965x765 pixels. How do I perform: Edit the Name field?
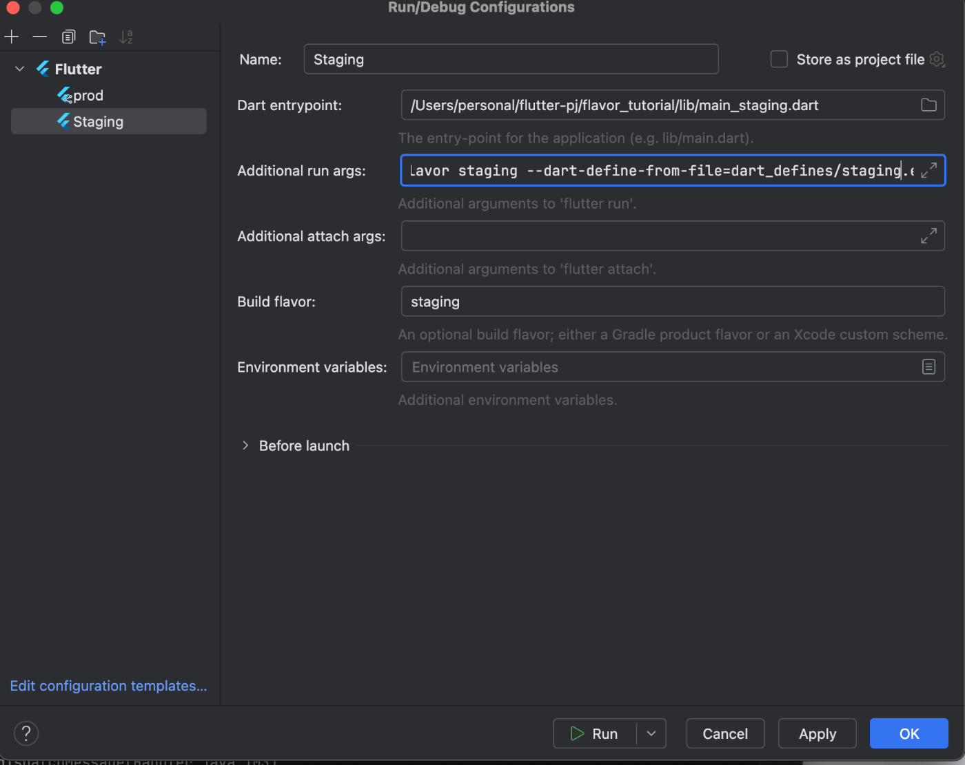pyautogui.click(x=511, y=59)
